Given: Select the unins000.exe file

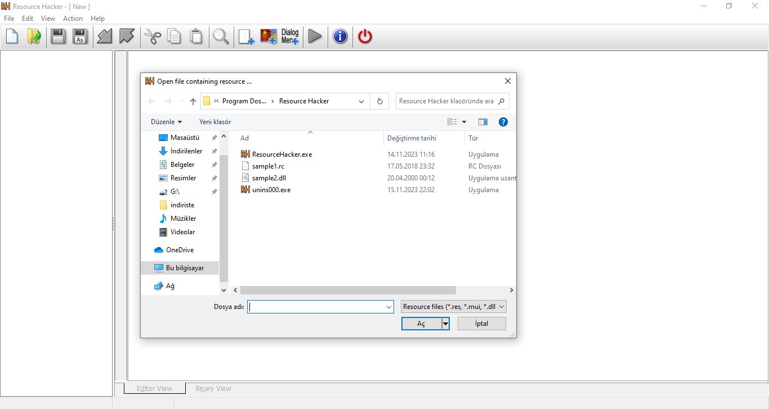Looking at the screenshot, I should coord(271,190).
